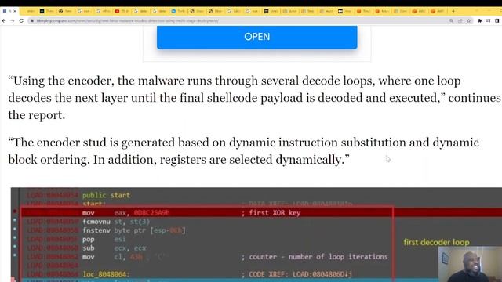Close the active first tab
This screenshot has width=502, height=282.
click(14, 11)
